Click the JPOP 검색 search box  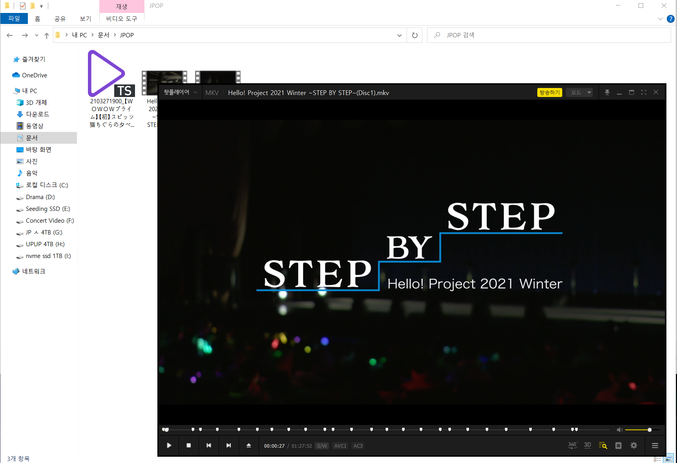549,35
